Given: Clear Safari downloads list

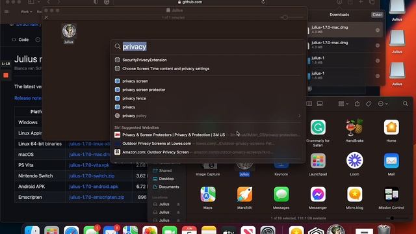Looking at the screenshot, I should point(377,15).
